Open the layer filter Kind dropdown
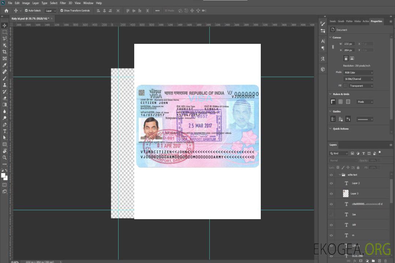Image resolution: width=395 pixels, height=263 pixels. [339, 153]
